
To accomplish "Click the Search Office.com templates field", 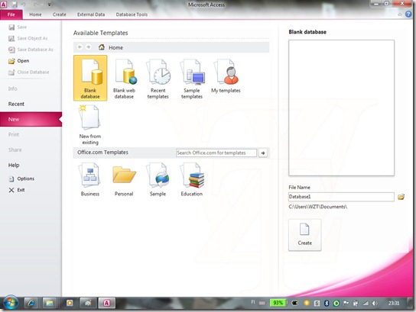I will tap(216, 153).
